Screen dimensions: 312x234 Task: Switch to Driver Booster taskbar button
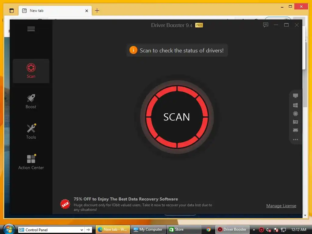(232, 229)
